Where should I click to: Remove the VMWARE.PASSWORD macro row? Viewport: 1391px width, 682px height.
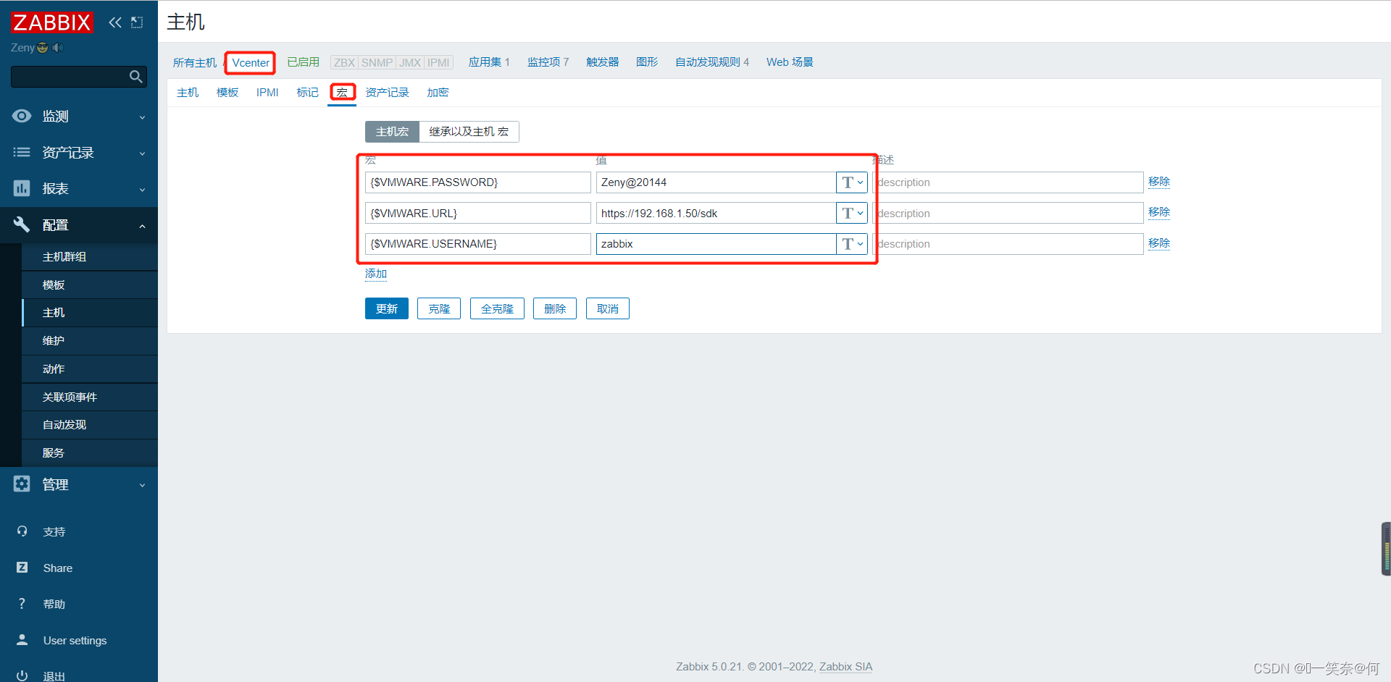coord(1159,182)
